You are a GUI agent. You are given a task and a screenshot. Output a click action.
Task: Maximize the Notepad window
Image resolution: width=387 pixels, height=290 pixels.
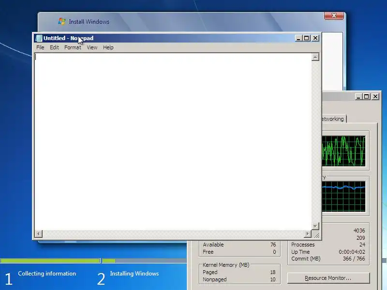tap(307, 38)
